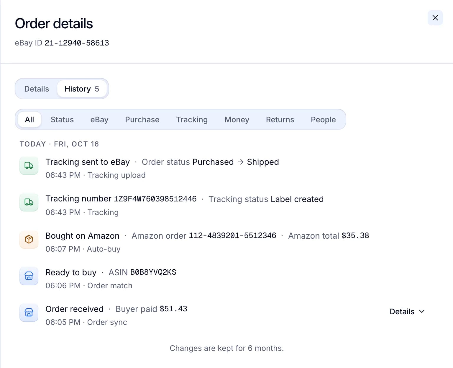Click Bought on Amazon title

click(x=83, y=236)
